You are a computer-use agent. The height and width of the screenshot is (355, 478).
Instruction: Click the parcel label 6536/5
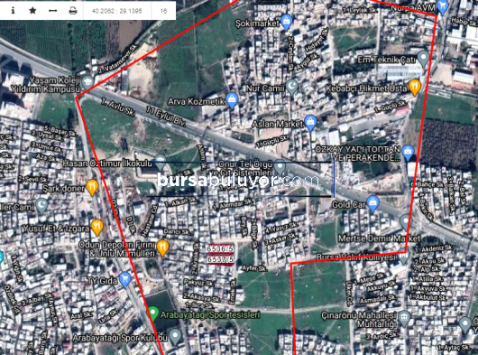click(220, 249)
